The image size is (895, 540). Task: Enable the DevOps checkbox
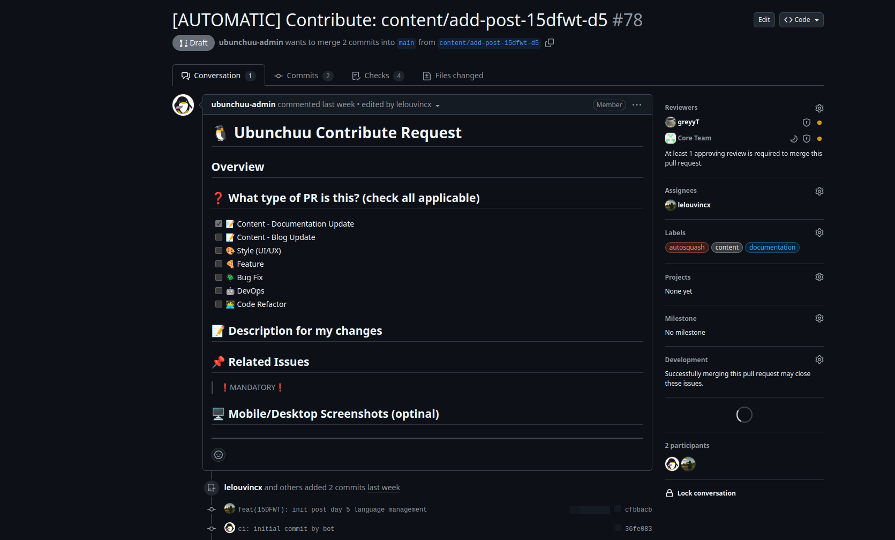[219, 290]
